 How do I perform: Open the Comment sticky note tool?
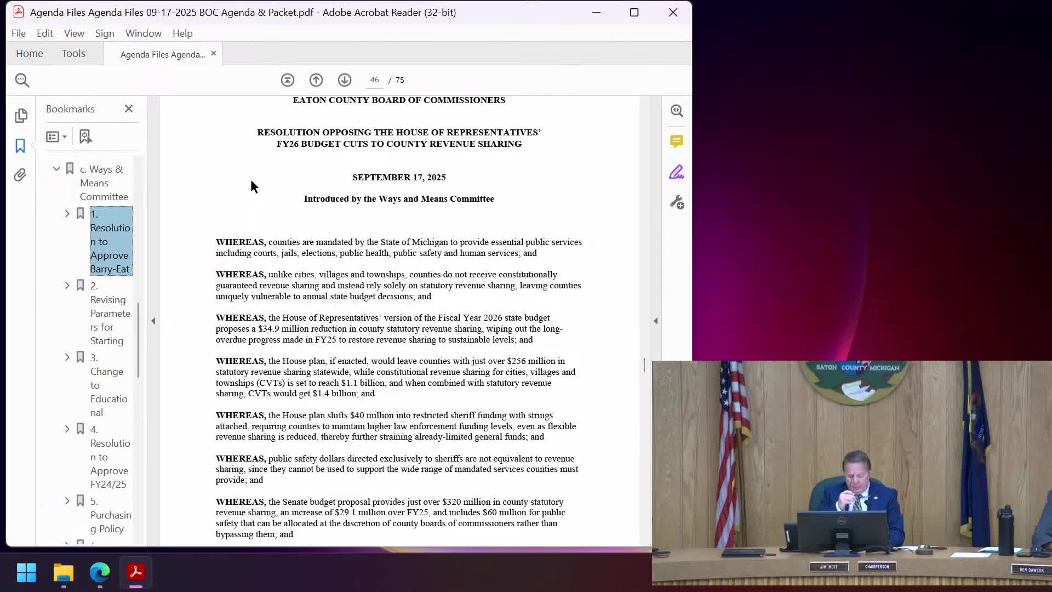click(x=677, y=141)
